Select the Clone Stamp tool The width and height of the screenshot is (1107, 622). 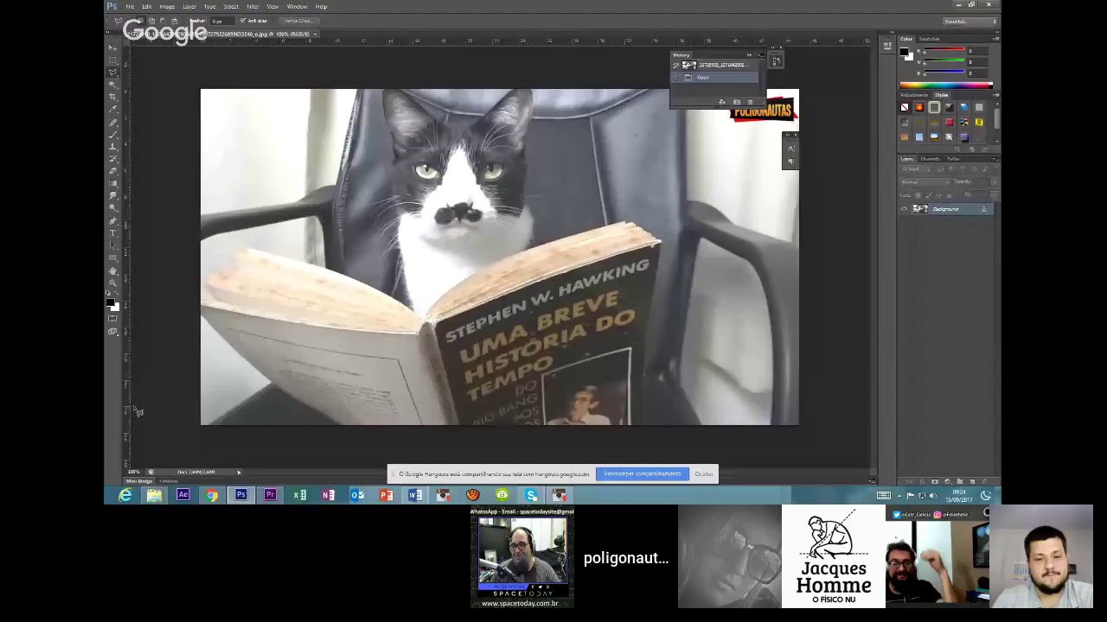pos(112,146)
